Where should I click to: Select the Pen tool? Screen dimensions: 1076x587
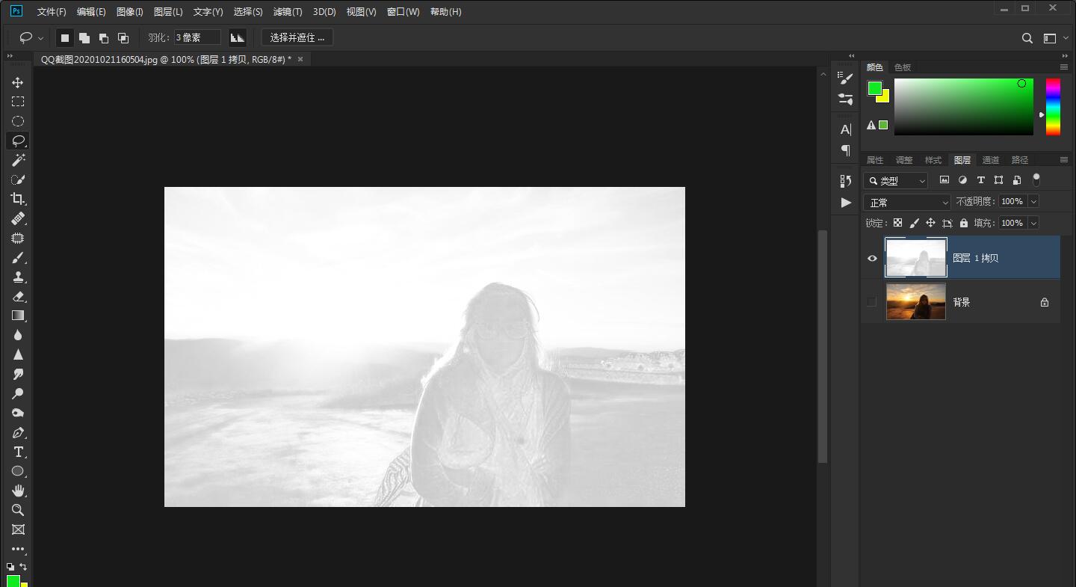(18, 432)
